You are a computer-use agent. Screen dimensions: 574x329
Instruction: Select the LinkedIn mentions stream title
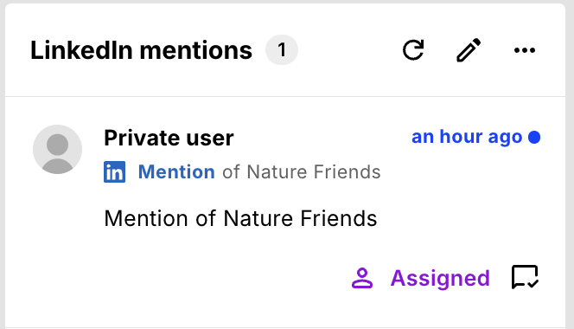pos(141,50)
